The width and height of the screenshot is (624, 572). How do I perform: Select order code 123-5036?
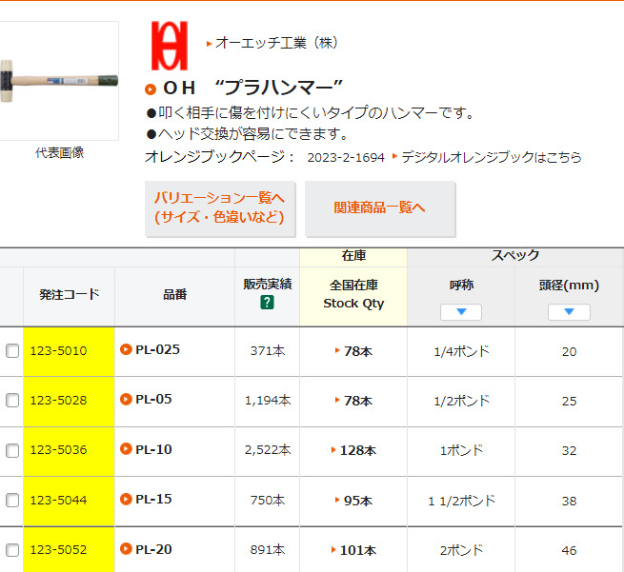pos(58,450)
